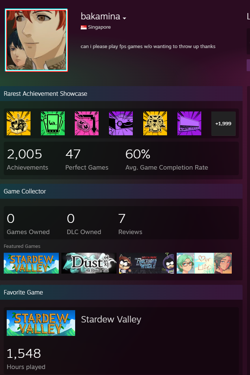Click the purple and black achievement icon

point(121,123)
